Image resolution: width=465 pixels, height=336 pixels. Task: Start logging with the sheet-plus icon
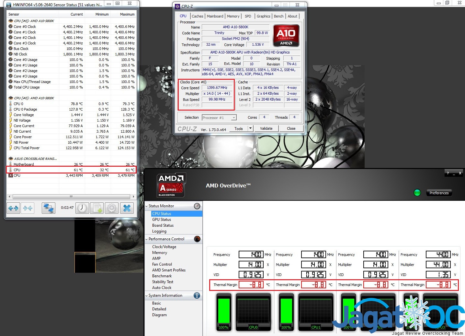(97, 208)
